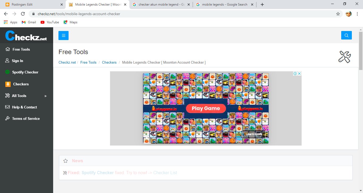Click the Free Tools home icon in sidebar
Viewport: 363px width, 193px height.
(x=7, y=49)
